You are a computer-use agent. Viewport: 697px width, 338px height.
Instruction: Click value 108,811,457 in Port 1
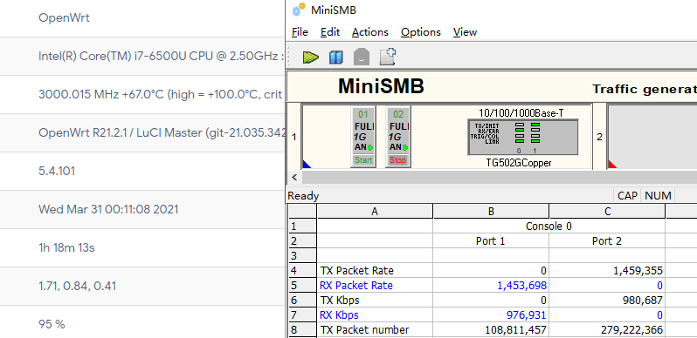point(516,329)
